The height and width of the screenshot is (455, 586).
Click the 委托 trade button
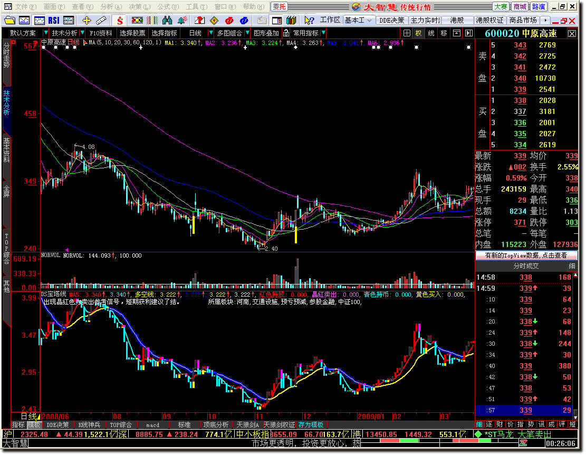[x=279, y=7]
